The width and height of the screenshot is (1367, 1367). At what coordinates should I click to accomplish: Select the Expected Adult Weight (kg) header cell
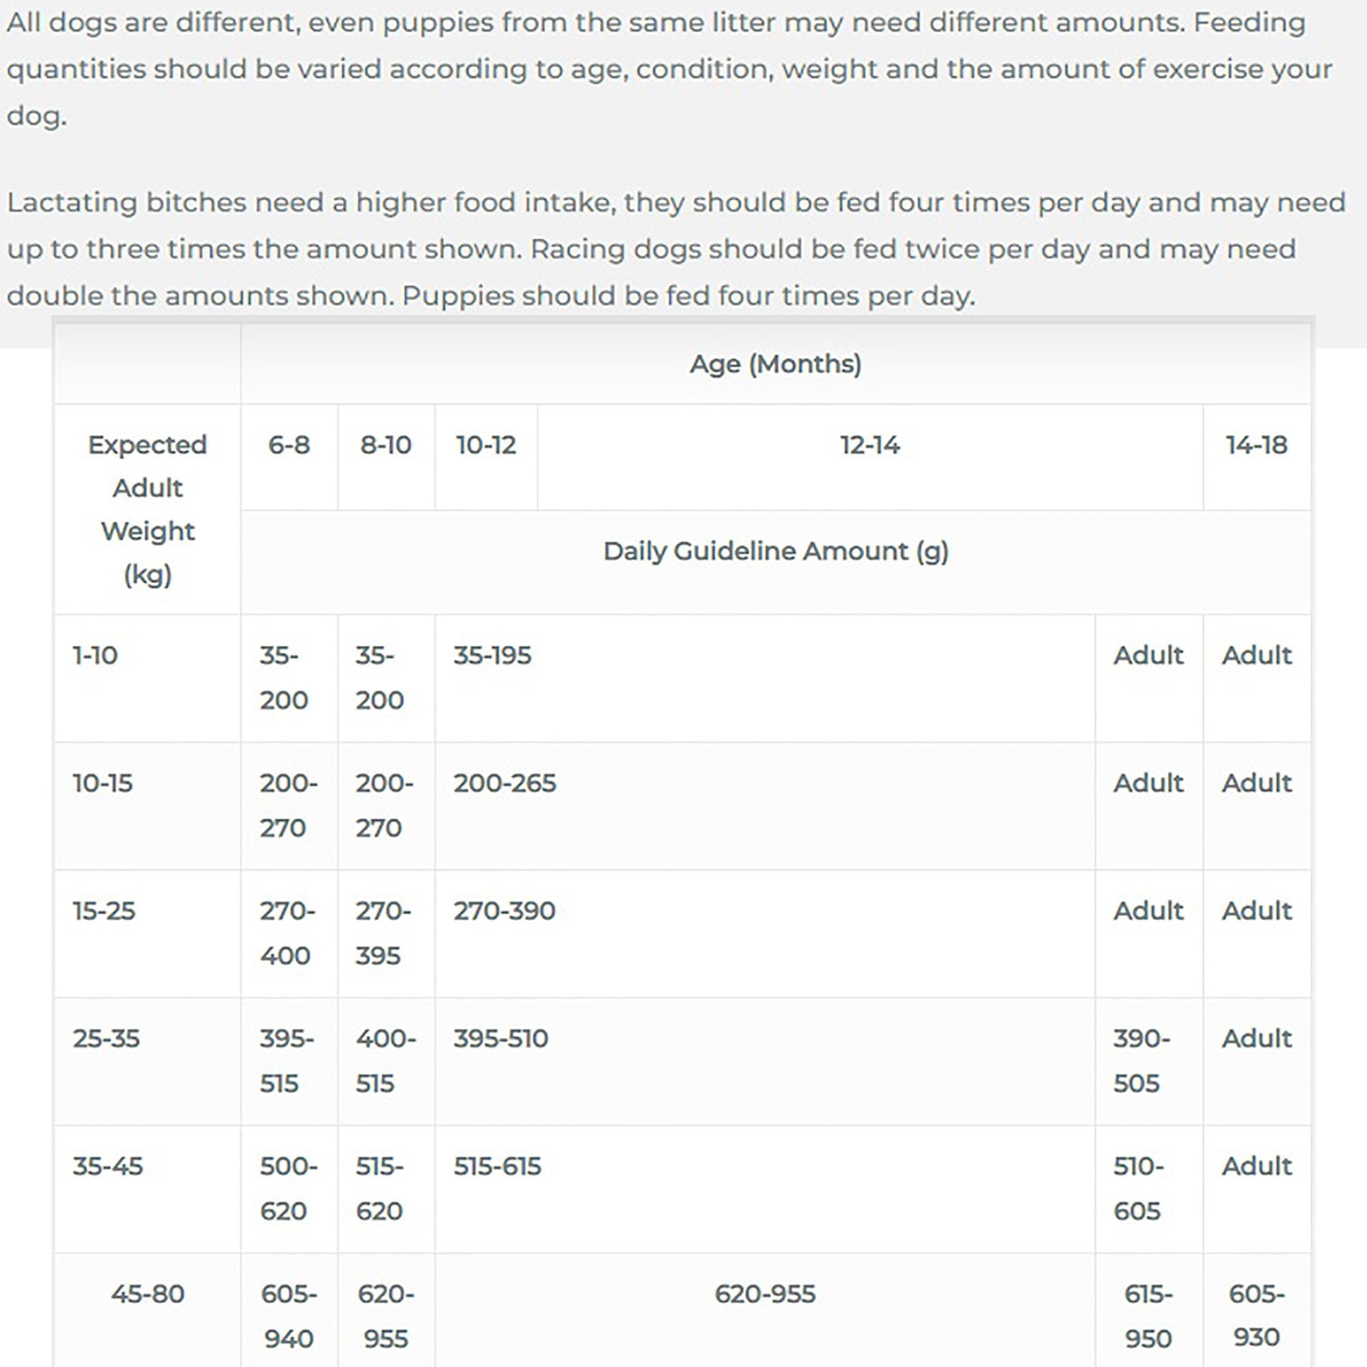pyautogui.click(x=147, y=509)
